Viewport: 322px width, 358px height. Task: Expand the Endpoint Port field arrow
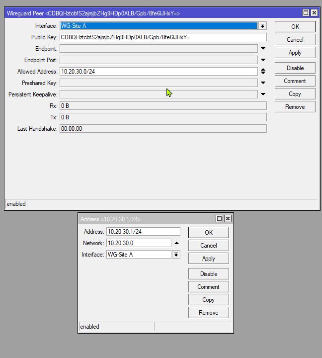click(x=263, y=60)
